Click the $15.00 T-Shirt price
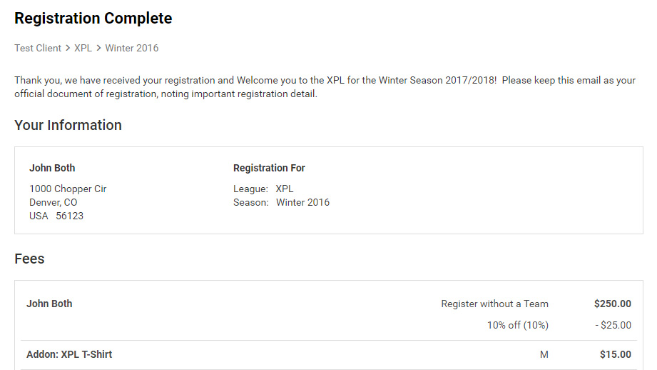The height and width of the screenshot is (370, 657). tap(615, 354)
